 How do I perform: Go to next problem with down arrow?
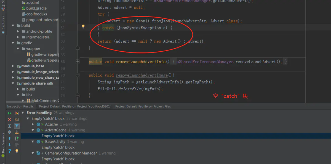click(10, 145)
